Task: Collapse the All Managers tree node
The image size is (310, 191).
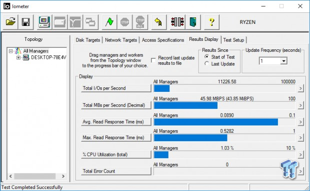Action: click(x=10, y=51)
